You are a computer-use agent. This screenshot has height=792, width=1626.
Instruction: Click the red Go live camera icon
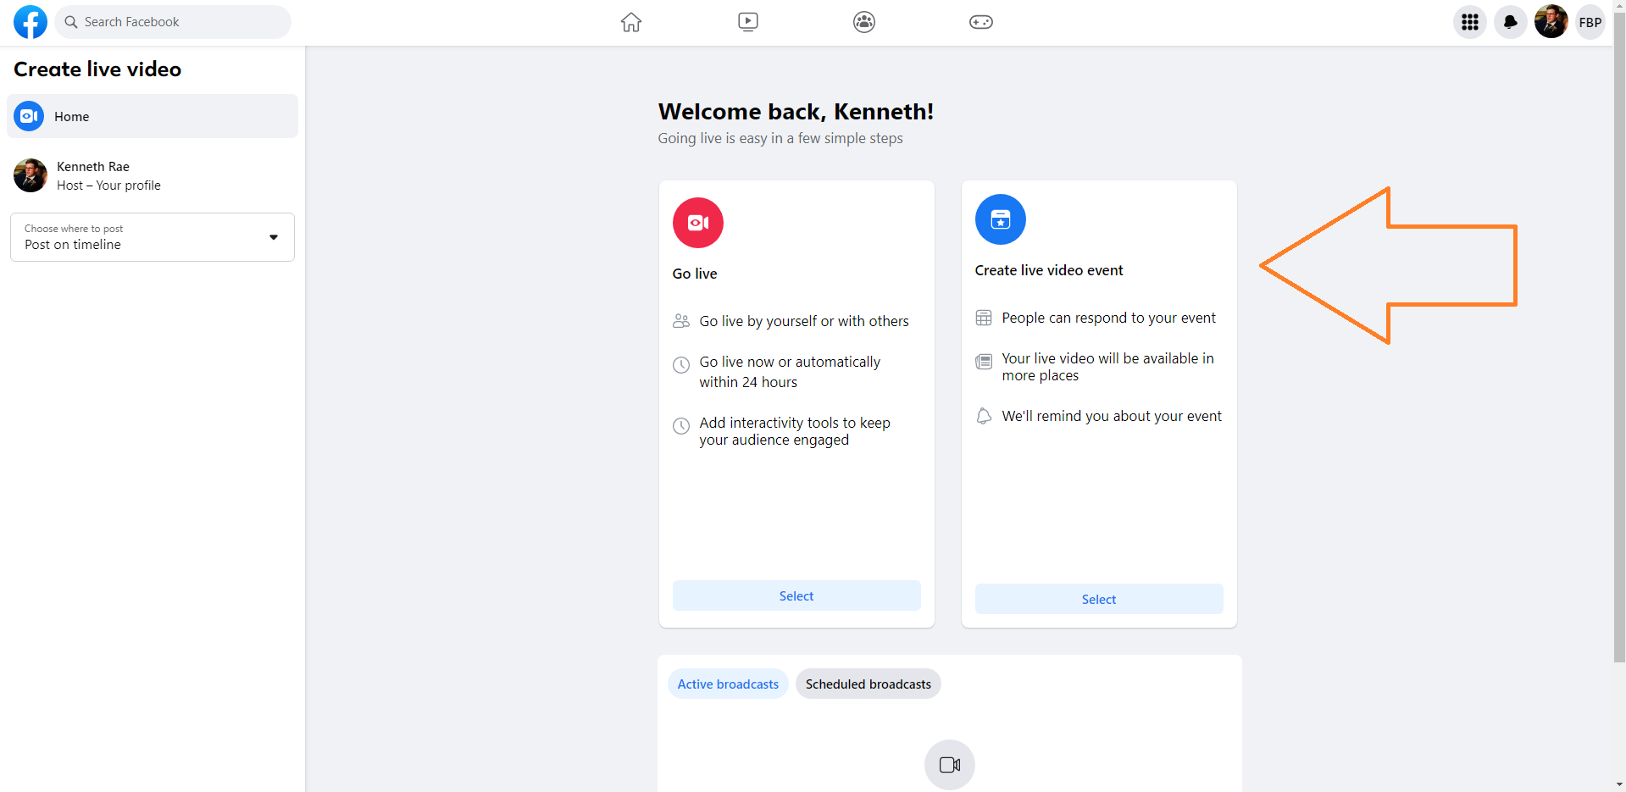point(697,223)
